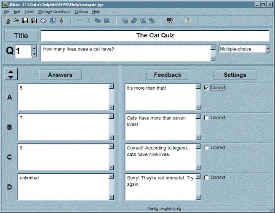Click the Answers button
Screen dimensions: 275x213
pos(60,75)
